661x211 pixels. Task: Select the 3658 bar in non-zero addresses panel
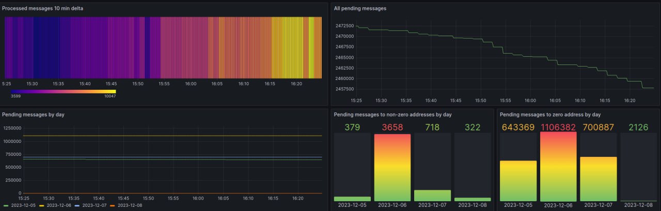click(x=392, y=168)
